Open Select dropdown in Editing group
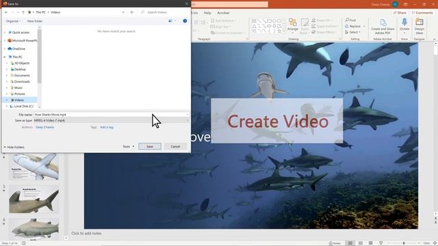Viewport: 438px width, 246px height. point(353,32)
